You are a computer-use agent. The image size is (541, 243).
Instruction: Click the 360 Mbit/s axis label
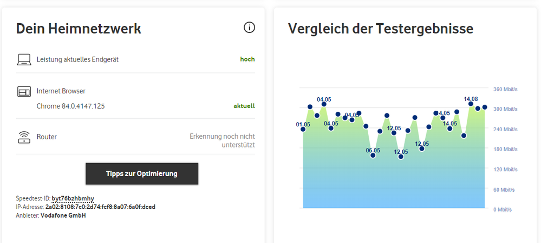click(505, 89)
